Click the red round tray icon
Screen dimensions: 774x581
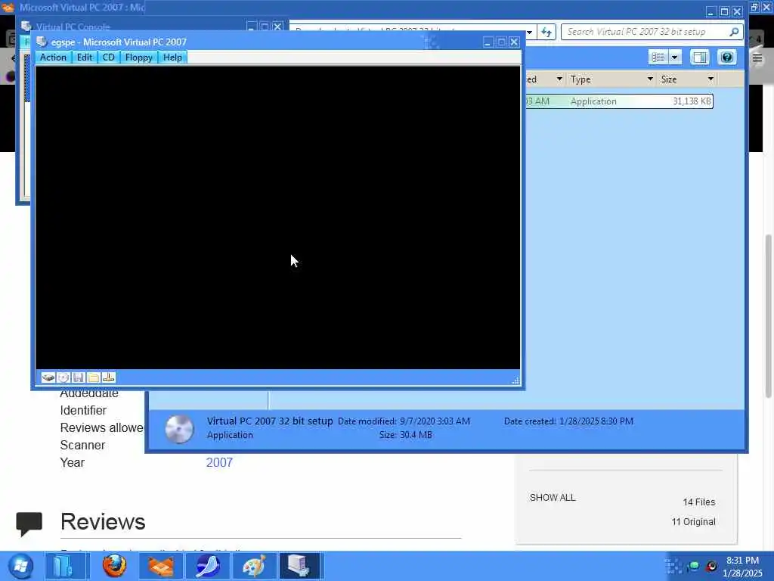coord(711,566)
